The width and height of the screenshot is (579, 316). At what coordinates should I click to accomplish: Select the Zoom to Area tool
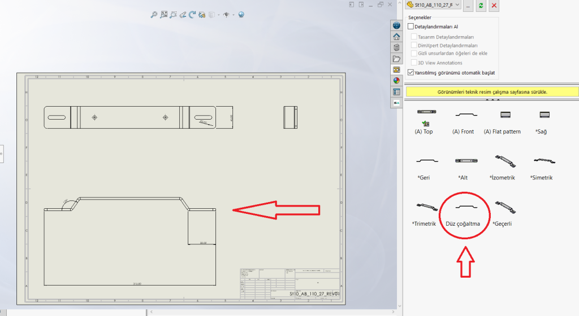(x=163, y=15)
